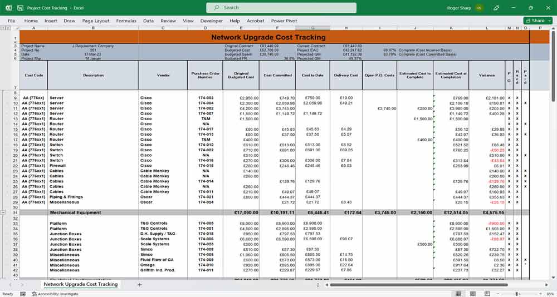Select the Fluid Flow of GA vendor cell
The image size is (557, 297).
click(x=163, y=260)
